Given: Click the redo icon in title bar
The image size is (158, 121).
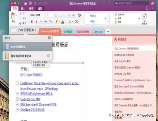Looking at the screenshot, I should pyautogui.click(x=46, y=4).
